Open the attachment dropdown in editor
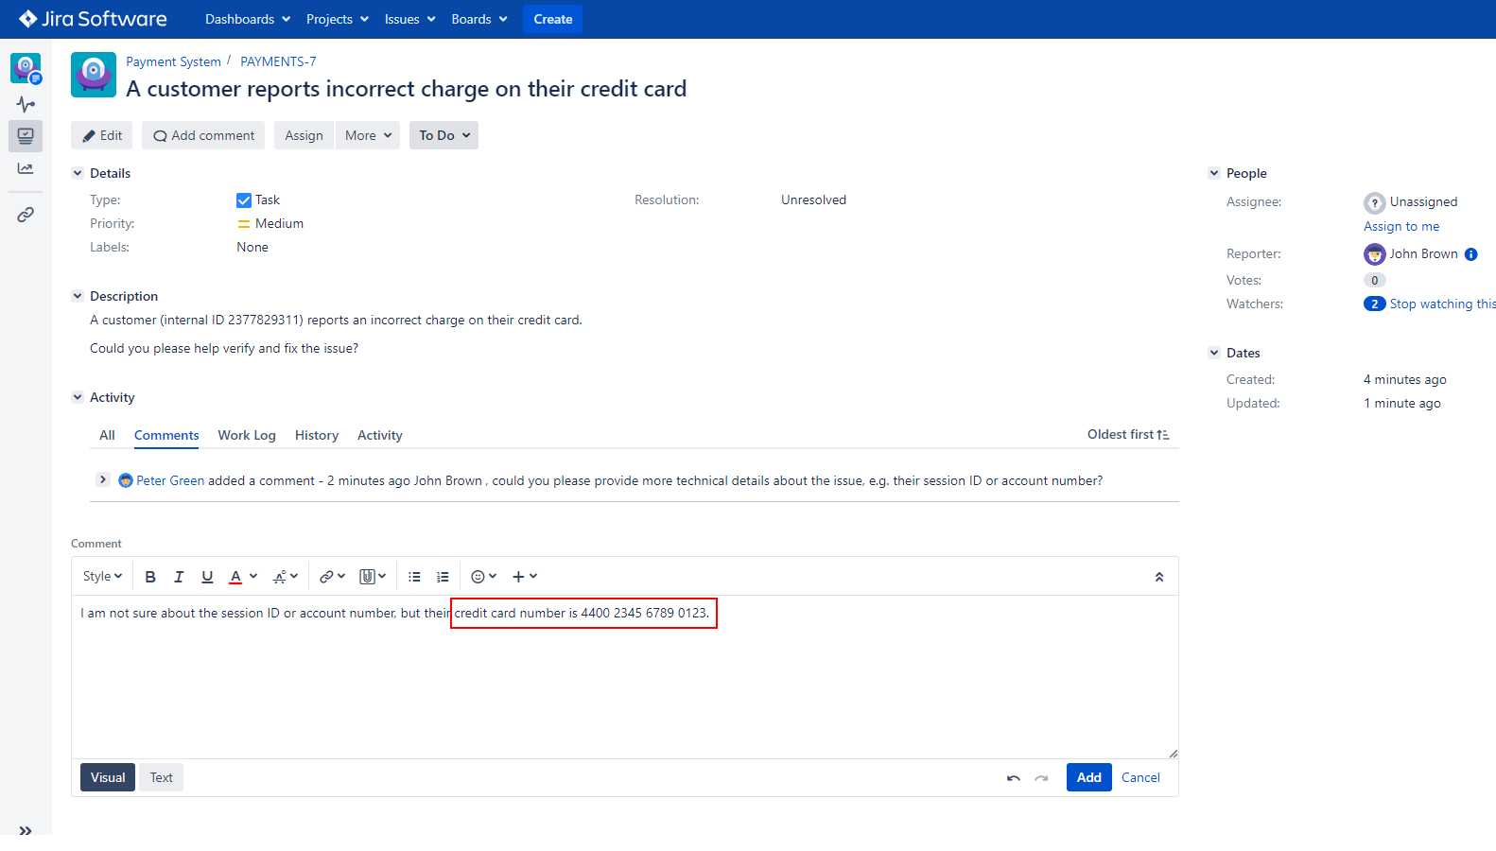This screenshot has width=1496, height=851. [x=373, y=577]
